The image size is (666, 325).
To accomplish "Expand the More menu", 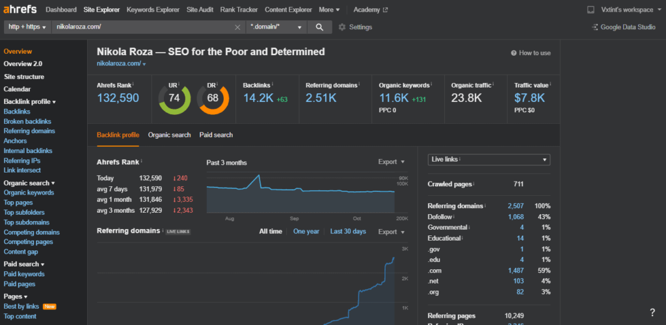I will point(329,9).
